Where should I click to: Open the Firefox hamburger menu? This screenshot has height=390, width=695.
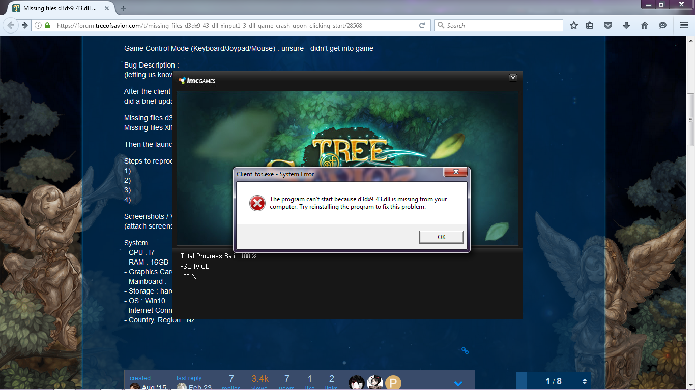click(x=684, y=25)
